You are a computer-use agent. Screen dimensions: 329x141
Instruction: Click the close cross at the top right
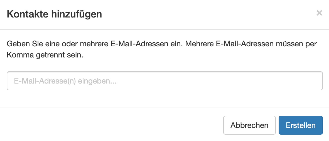click(319, 13)
